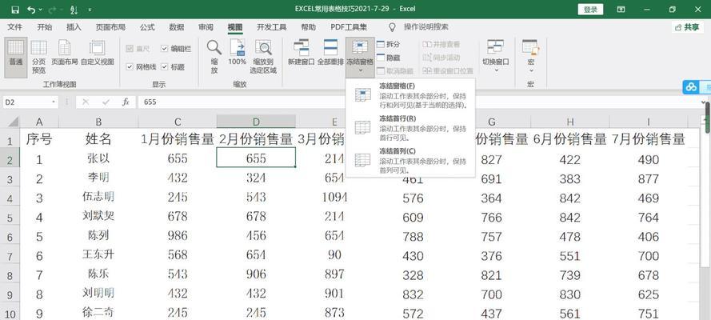Viewport: 711px width, 320px height.
Task: Open the 审阅 Review tab
Action: click(206, 27)
